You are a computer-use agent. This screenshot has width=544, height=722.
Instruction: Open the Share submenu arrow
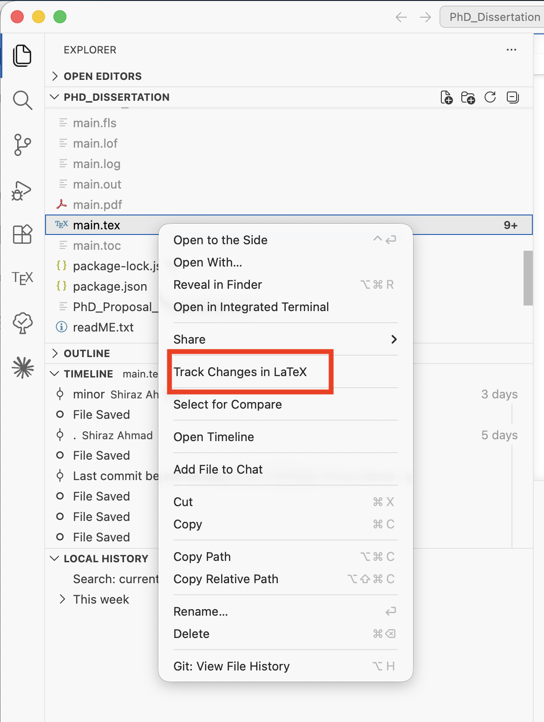pyautogui.click(x=394, y=339)
